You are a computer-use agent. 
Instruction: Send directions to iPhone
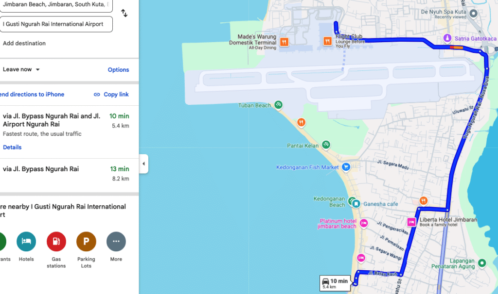coord(32,95)
